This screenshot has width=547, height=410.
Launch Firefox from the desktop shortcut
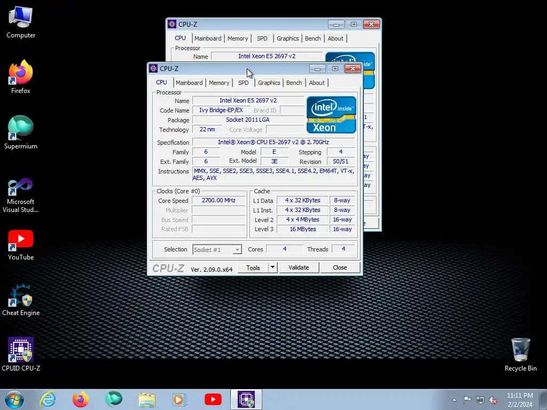(x=21, y=77)
